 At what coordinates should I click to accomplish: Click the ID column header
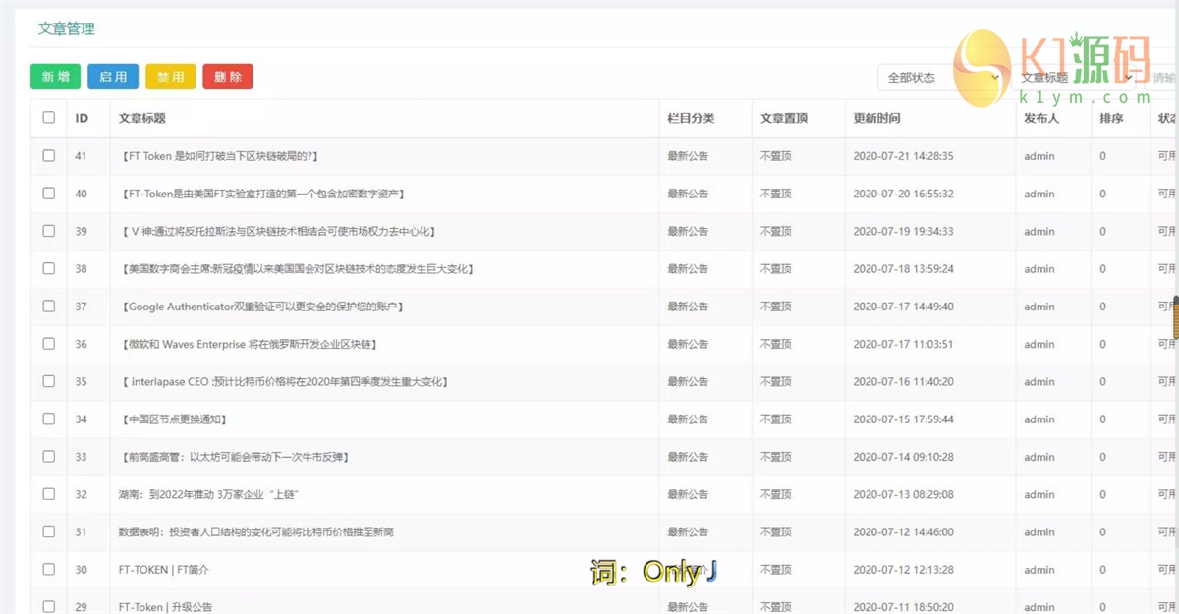[82, 118]
